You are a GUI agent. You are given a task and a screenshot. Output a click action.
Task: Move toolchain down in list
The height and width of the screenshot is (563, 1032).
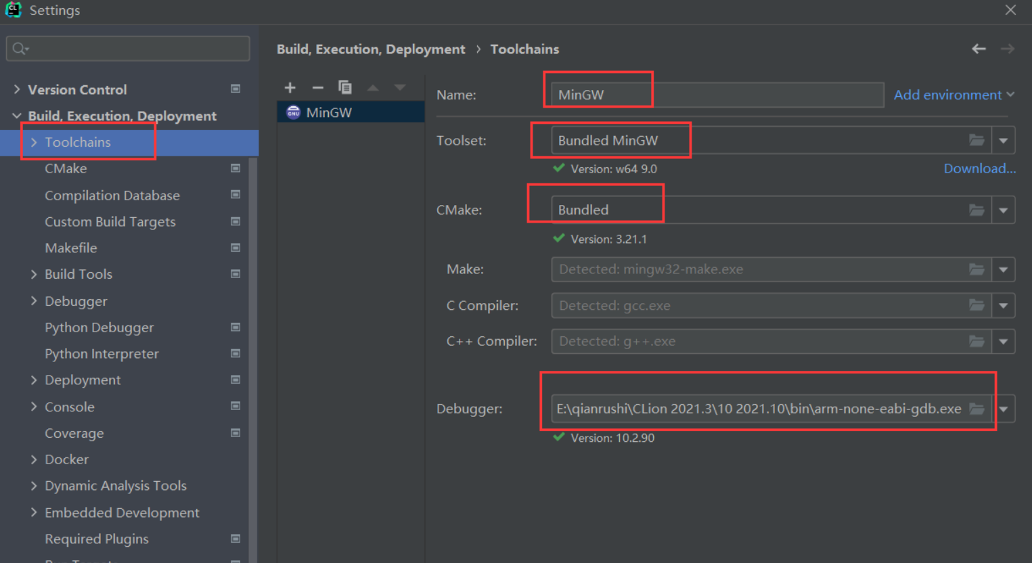(x=400, y=87)
